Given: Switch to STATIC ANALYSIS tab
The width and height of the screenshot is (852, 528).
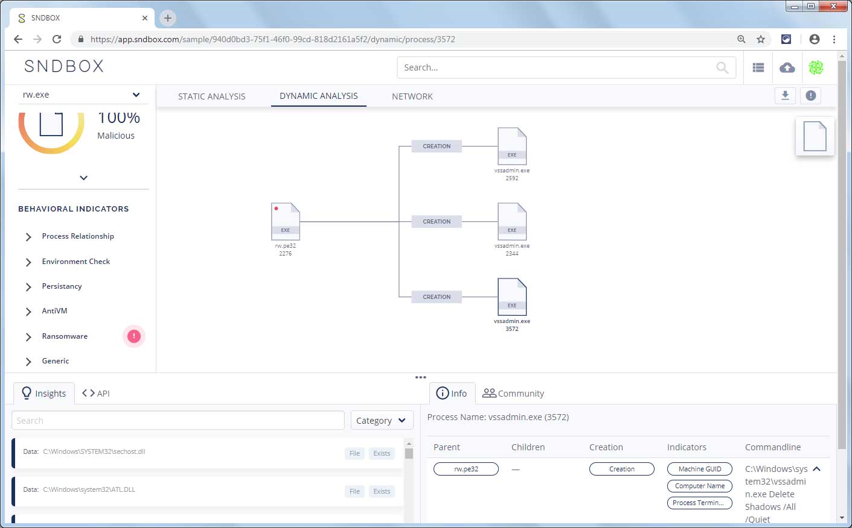Looking at the screenshot, I should 212,96.
